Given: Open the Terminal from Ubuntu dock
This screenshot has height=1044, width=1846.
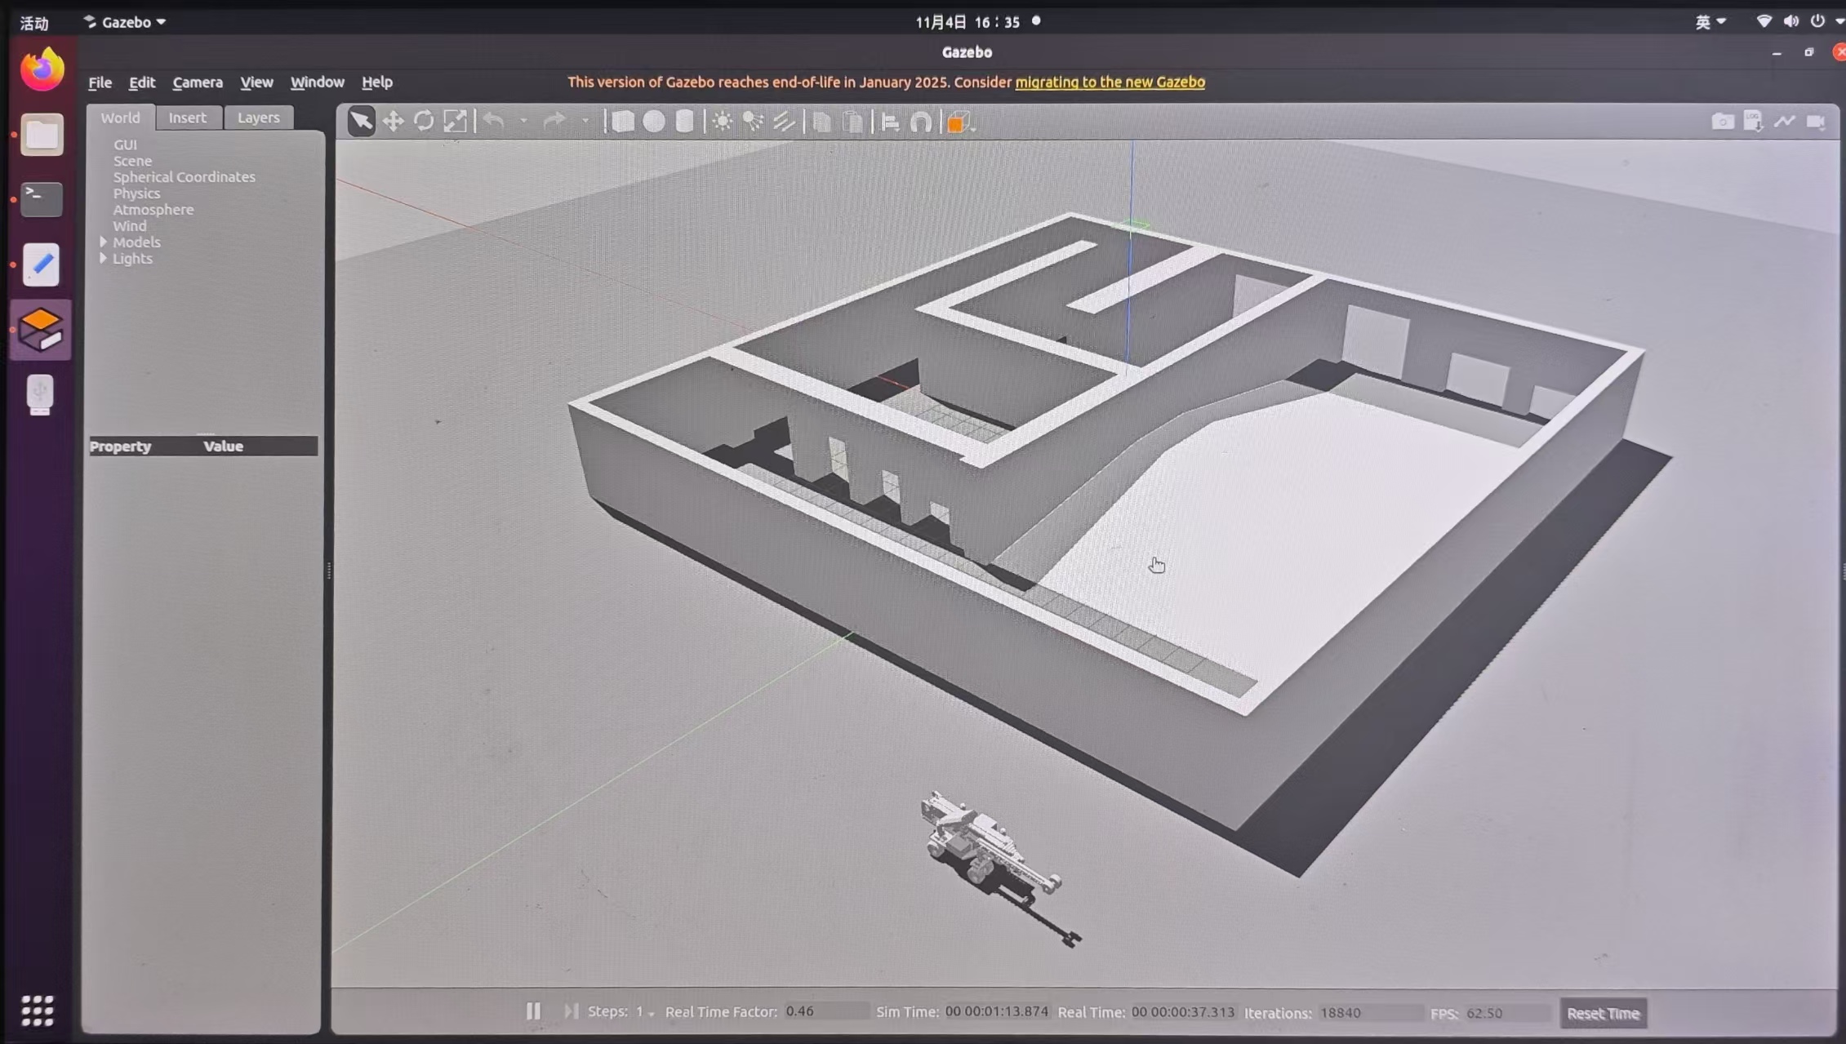Looking at the screenshot, I should coord(41,198).
